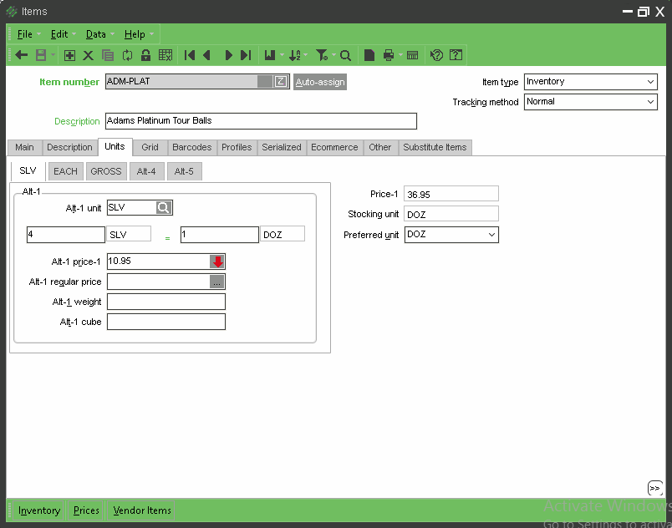This screenshot has width=672, height=528.
Task: Go to first record
Action: tap(190, 55)
